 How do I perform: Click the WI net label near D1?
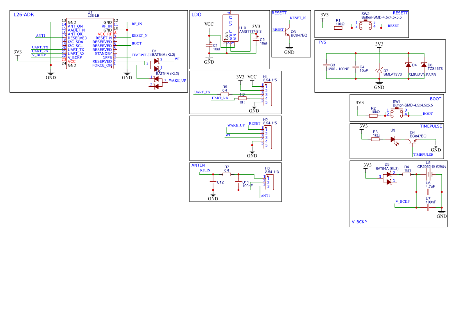click(177, 59)
